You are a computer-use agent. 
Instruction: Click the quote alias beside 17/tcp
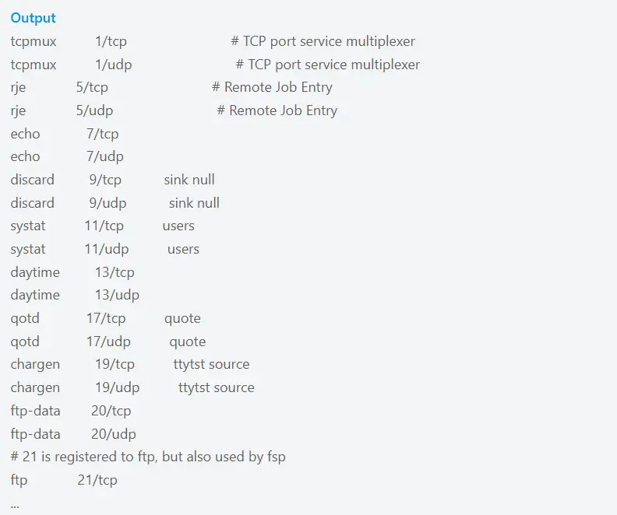tap(182, 318)
